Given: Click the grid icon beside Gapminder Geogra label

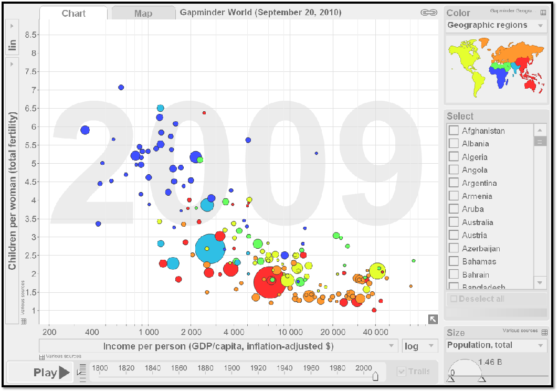Looking at the screenshot, I should (544, 12).
